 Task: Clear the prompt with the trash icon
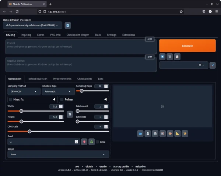(x=170, y=57)
